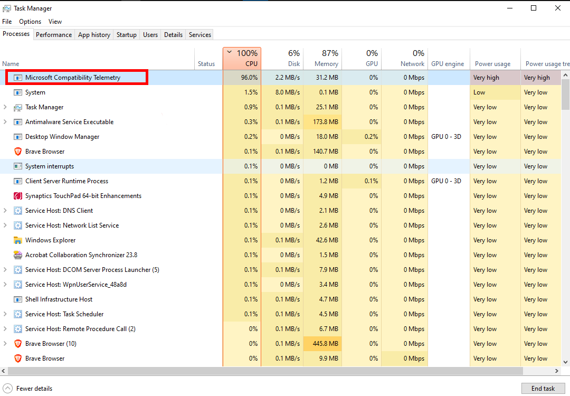Click the Brave Browser (10) lion icon
The image size is (570, 396).
tap(18, 344)
